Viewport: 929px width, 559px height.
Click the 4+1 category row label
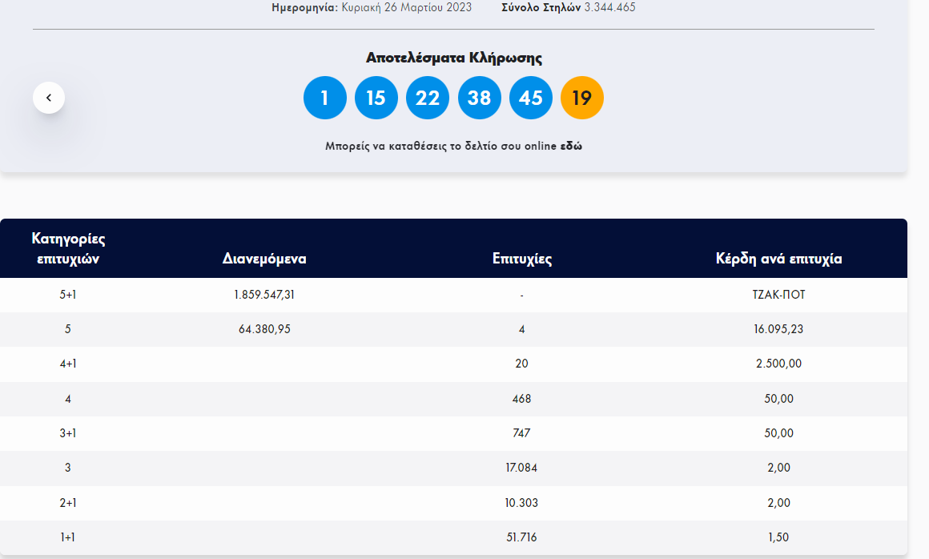coord(68,364)
